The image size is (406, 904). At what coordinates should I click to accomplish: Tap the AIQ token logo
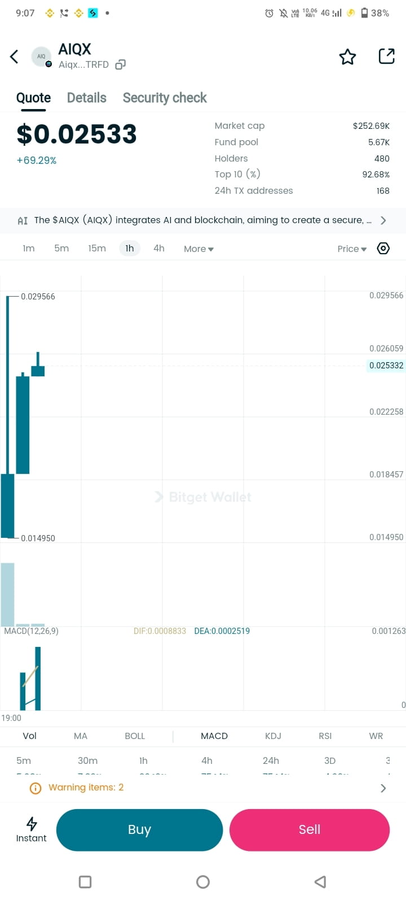pos(41,56)
